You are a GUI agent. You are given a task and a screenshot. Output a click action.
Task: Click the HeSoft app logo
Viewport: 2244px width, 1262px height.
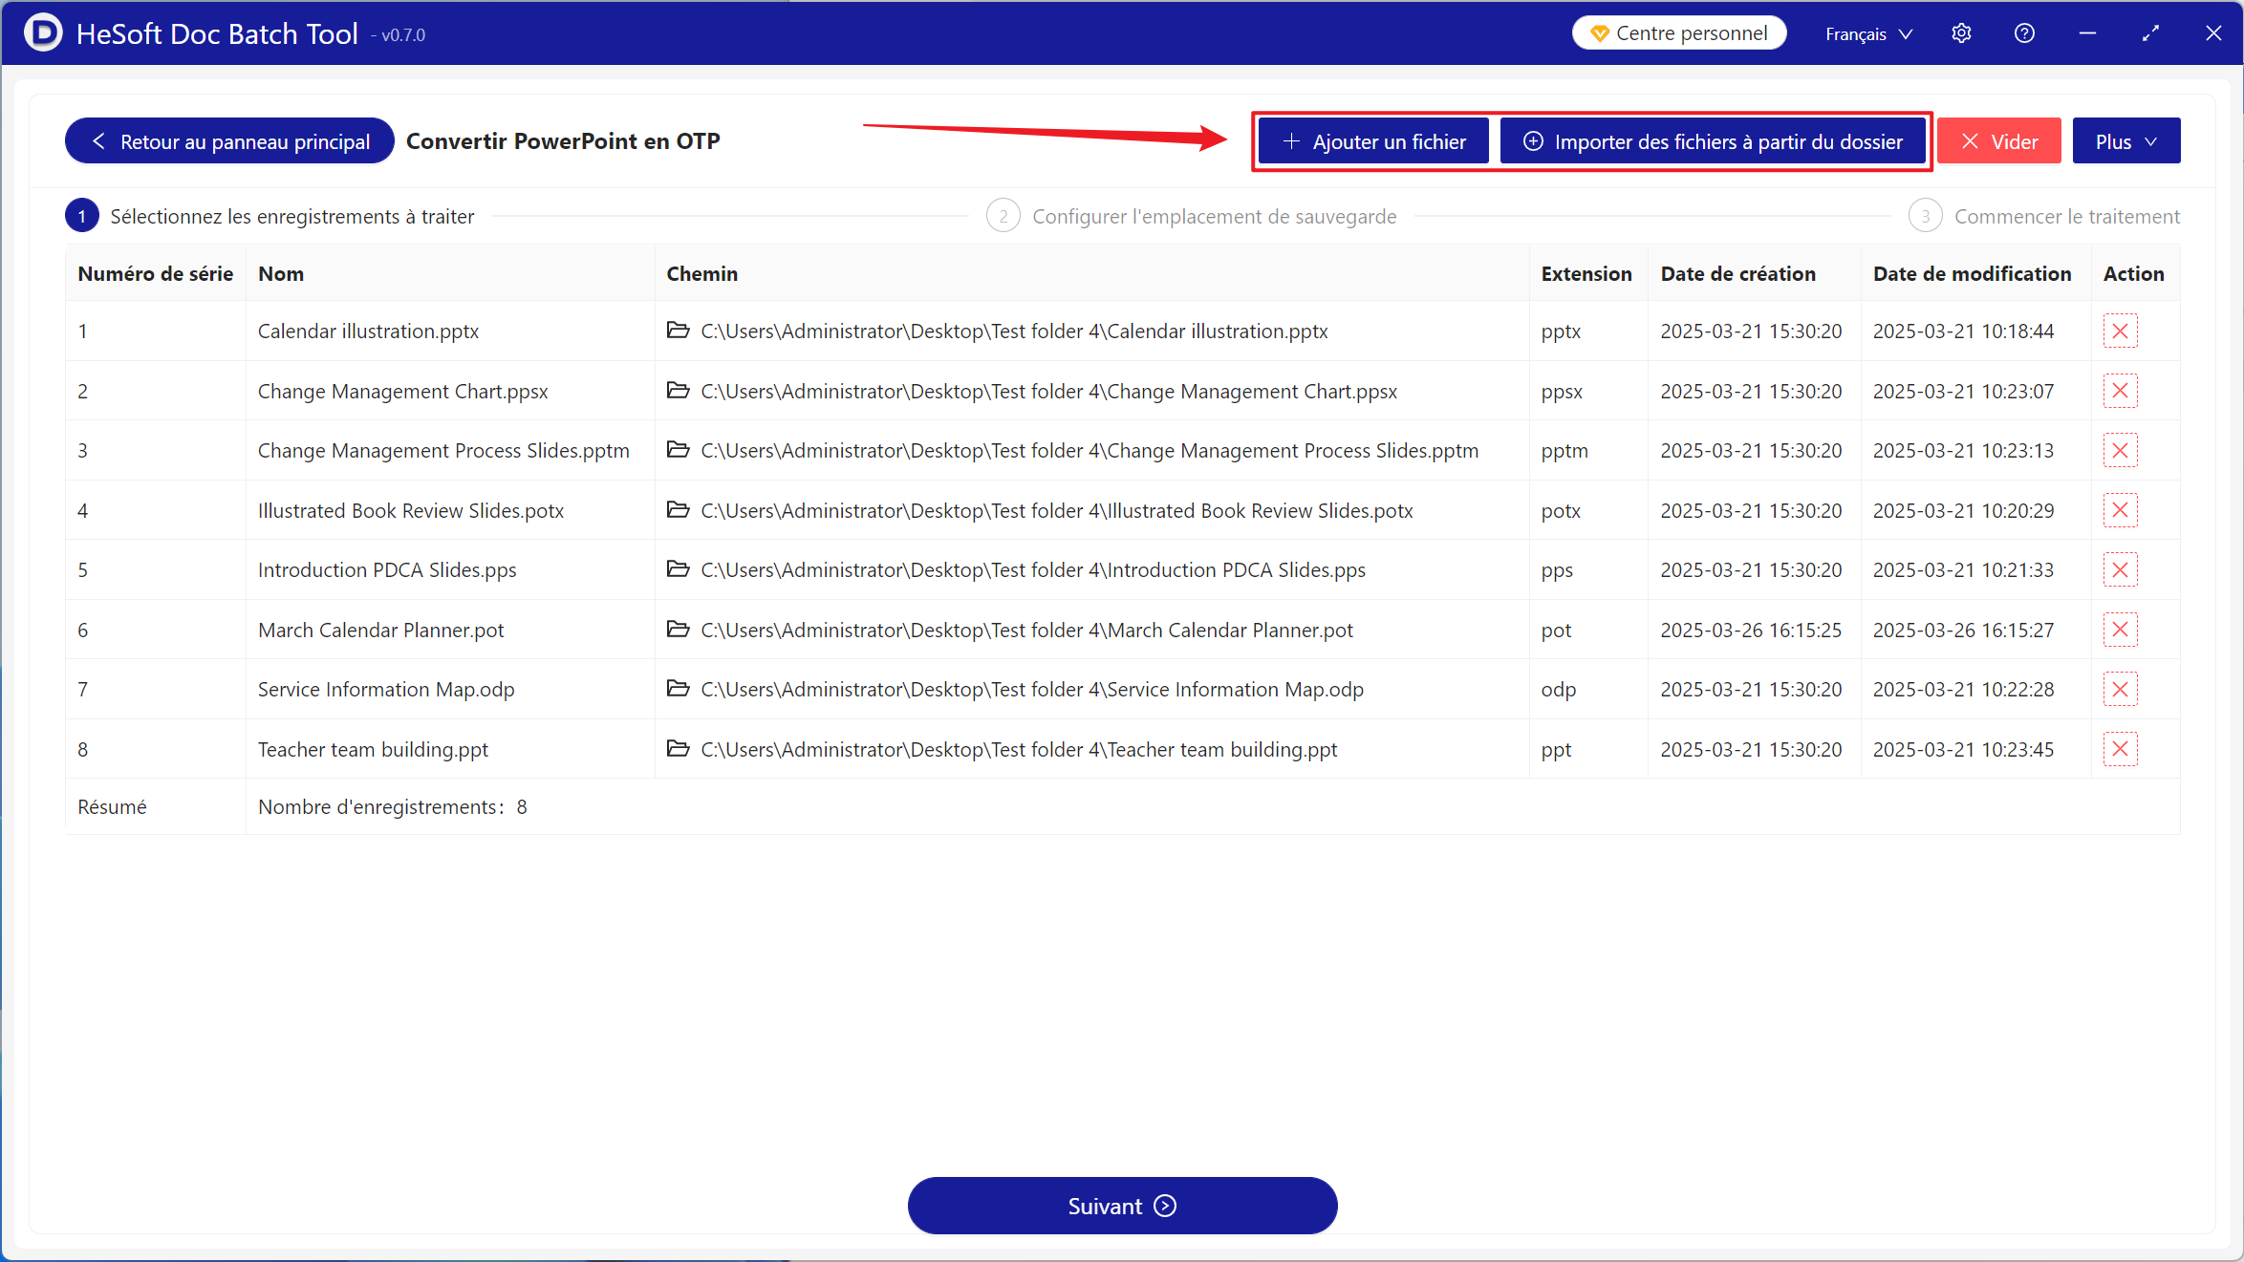coord(43,32)
